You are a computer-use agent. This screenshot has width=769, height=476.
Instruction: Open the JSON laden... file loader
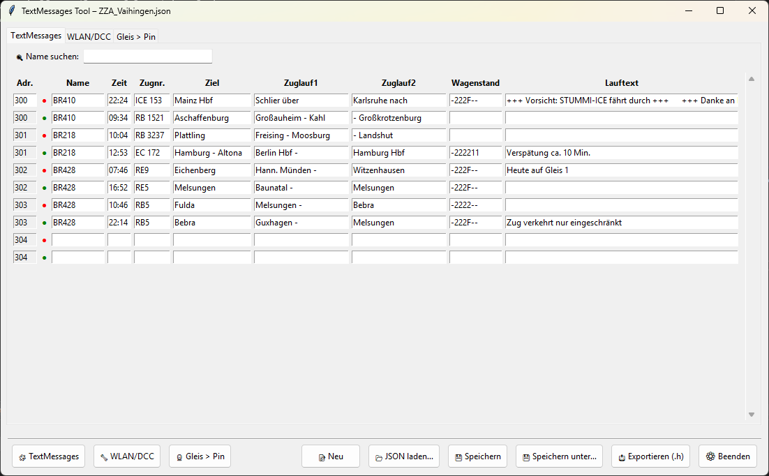(x=404, y=456)
